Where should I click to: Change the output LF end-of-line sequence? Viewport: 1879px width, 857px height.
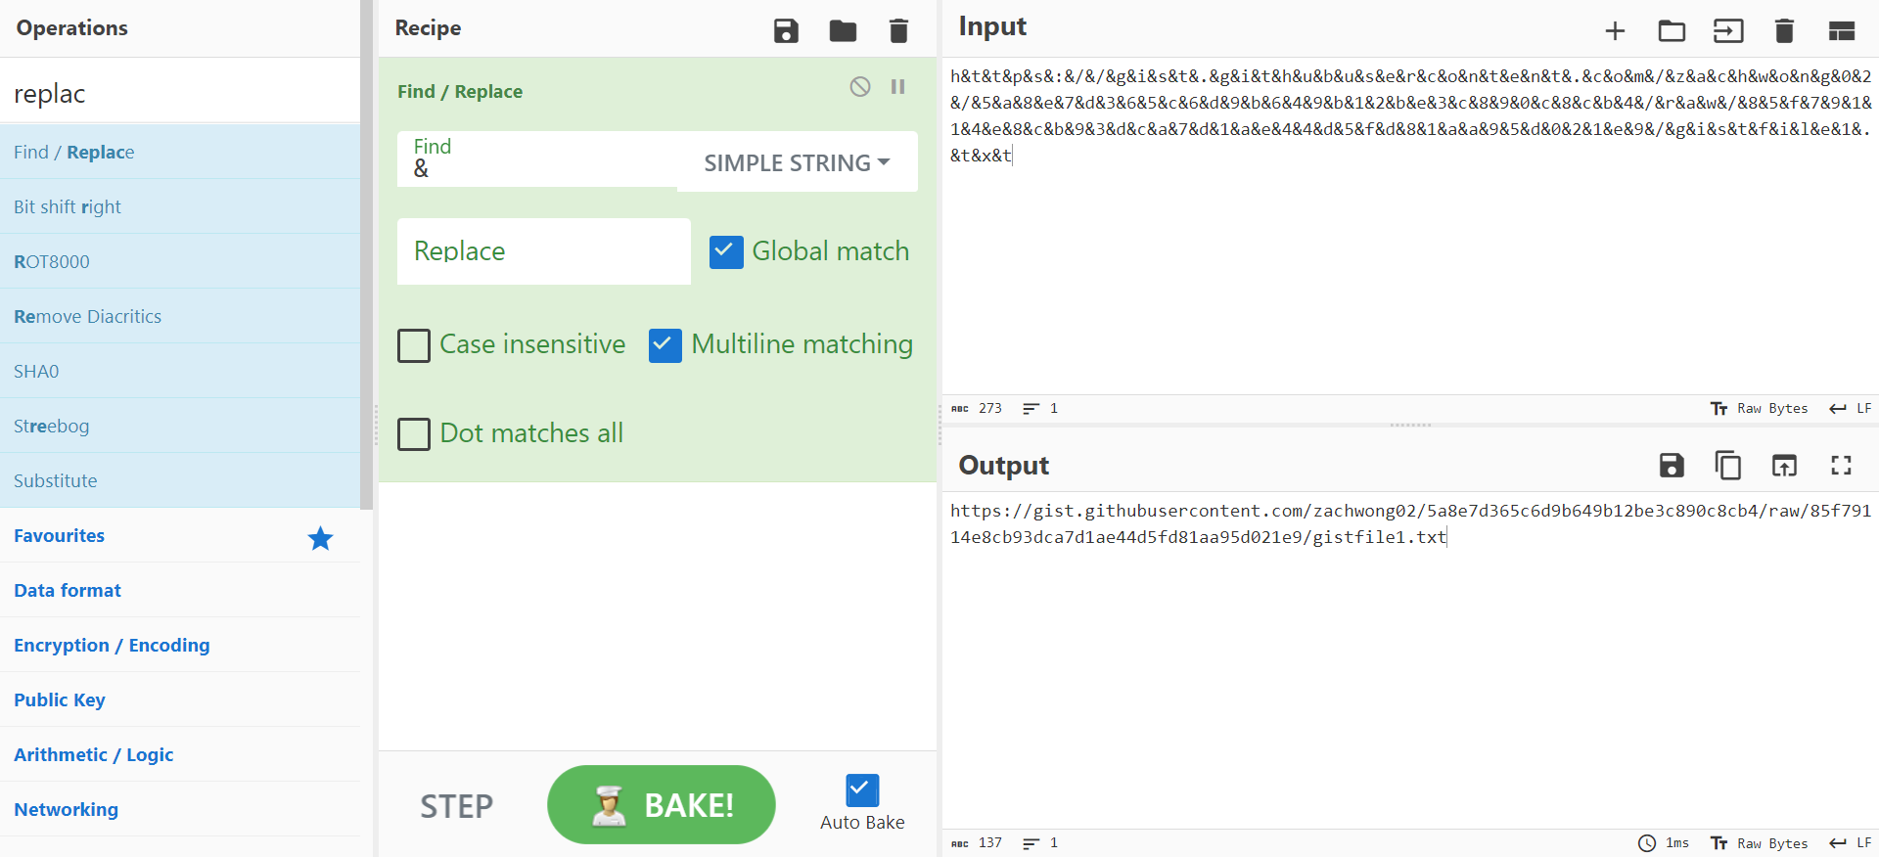tap(1850, 843)
